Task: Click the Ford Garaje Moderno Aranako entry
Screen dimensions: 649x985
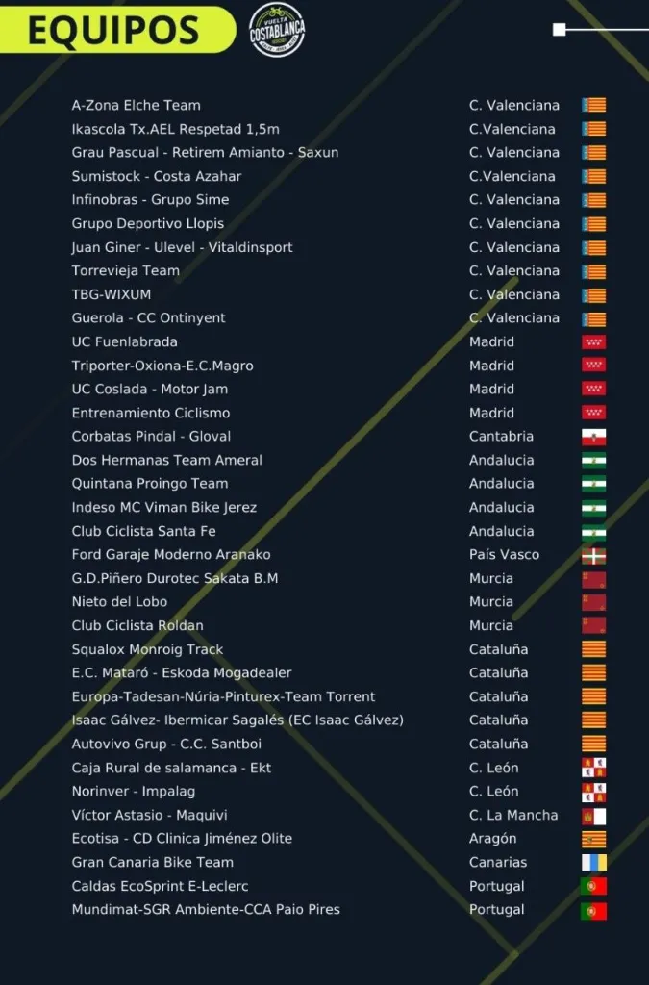Action: tap(171, 555)
